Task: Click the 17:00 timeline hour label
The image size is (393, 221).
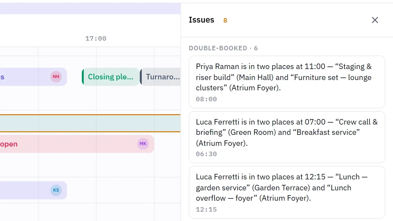Action: 96,39
